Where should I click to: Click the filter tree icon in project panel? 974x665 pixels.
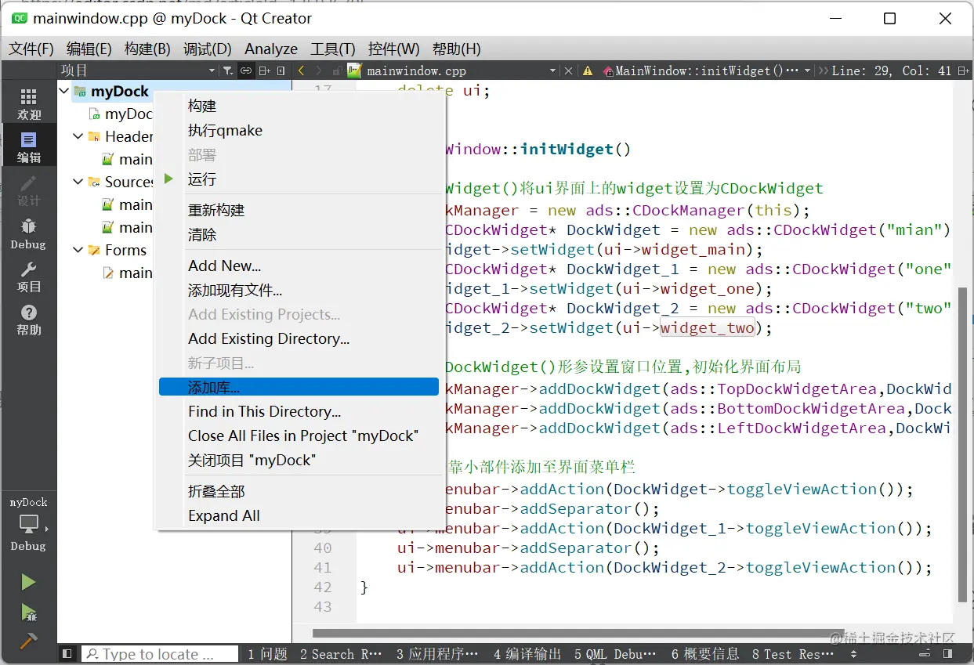[x=227, y=70]
